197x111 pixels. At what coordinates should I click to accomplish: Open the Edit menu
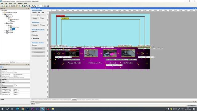6,3
